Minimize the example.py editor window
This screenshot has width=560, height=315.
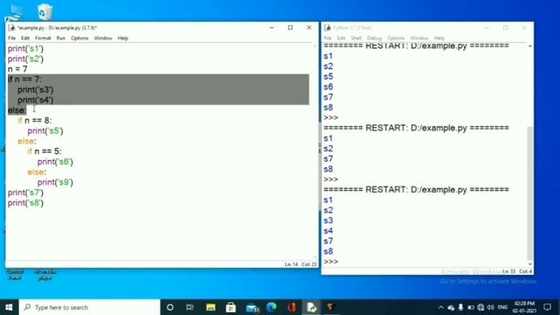(272, 27)
